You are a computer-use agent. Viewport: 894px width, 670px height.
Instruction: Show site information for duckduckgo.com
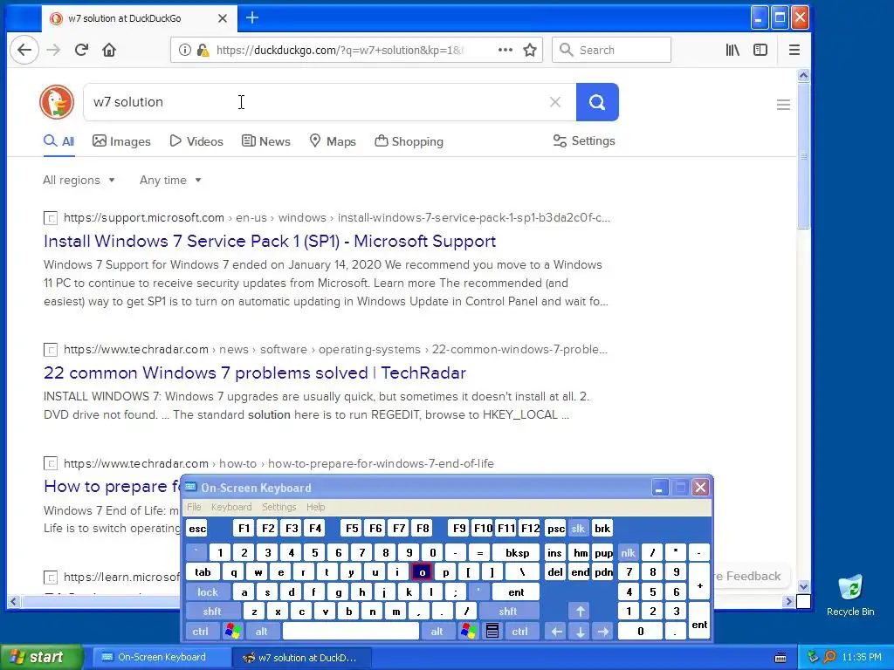pos(185,50)
